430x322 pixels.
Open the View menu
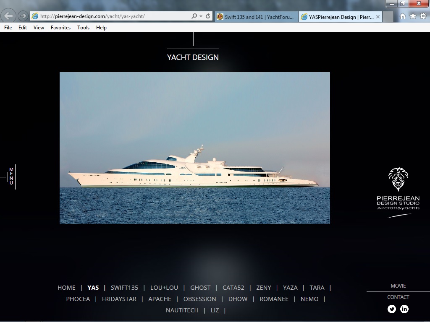(x=39, y=28)
